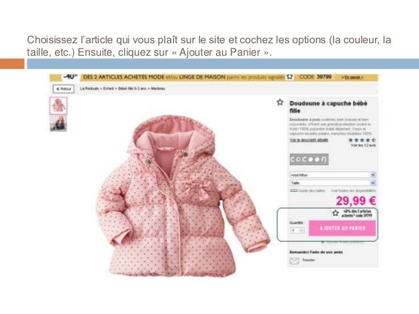The height and width of the screenshot is (314, 419).
Task: Click the star icon beside the product title
Action: 280,102
